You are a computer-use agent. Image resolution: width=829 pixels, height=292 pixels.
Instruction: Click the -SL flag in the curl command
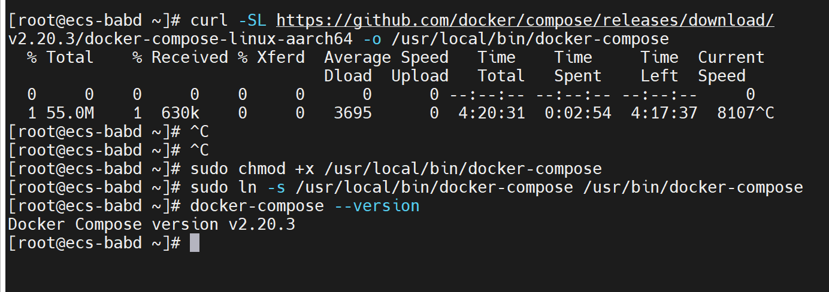252,21
